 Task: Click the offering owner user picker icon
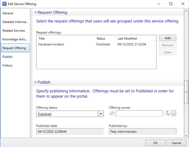[x=168, y=113]
